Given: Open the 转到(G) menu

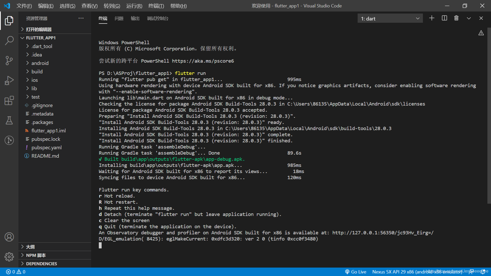Looking at the screenshot, I should click(112, 6).
